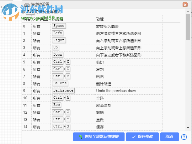Image resolution: width=192 pixels, height=144 pixels.
Task: Select 粘贴 function text
Action: coord(100,77)
